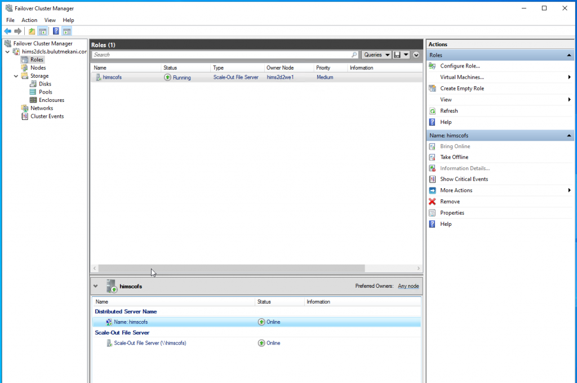Click the roles Search field

(x=221, y=55)
